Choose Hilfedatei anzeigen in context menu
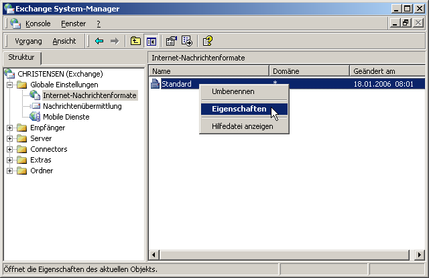This screenshot has width=429, height=278. tap(244, 126)
